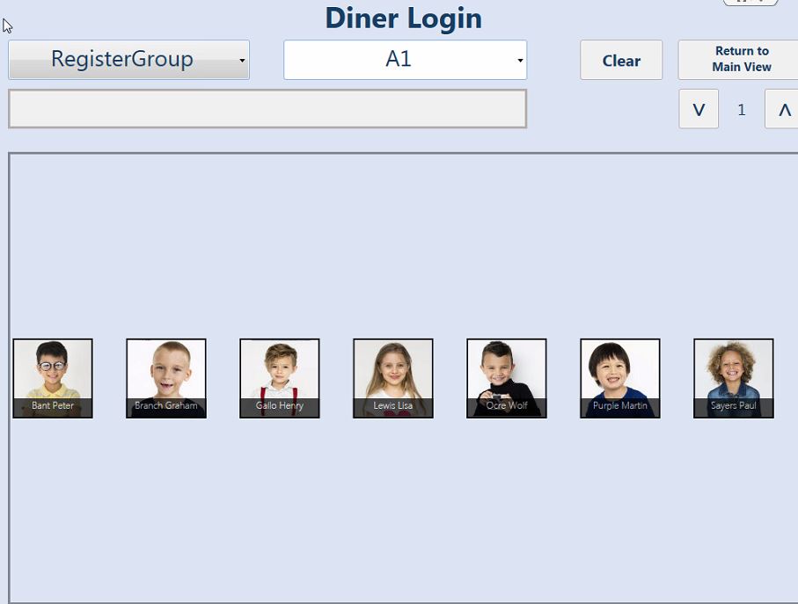This screenshot has width=798, height=604.
Task: Log in as Gallo Henry
Action: pyautogui.click(x=280, y=378)
